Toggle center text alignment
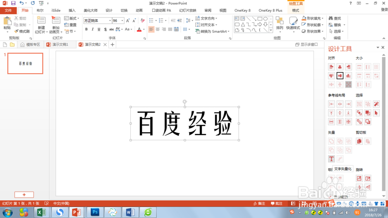This screenshot has height=218, width=388. click(158, 29)
